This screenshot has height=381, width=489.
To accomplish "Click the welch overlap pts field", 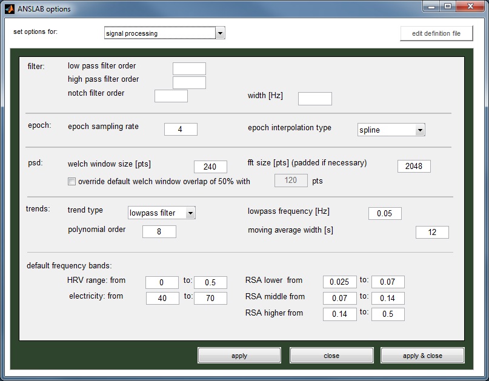I will click(291, 181).
